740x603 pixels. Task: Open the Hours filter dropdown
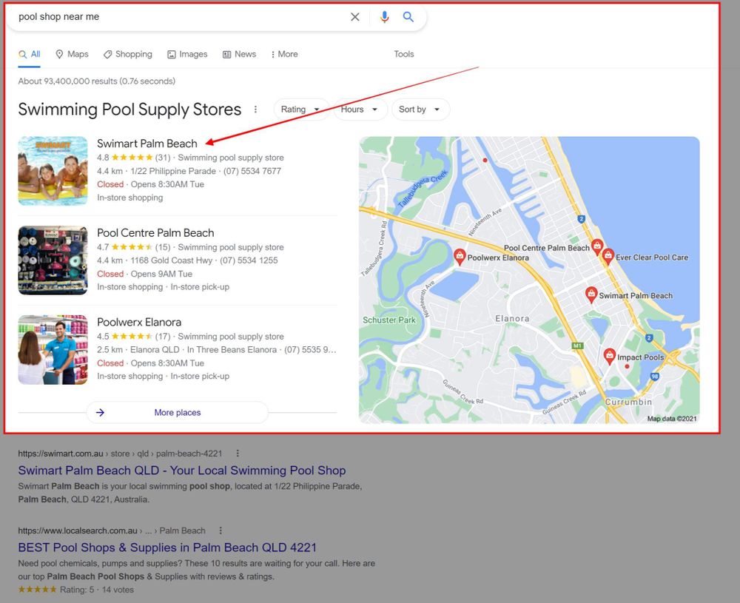click(360, 110)
